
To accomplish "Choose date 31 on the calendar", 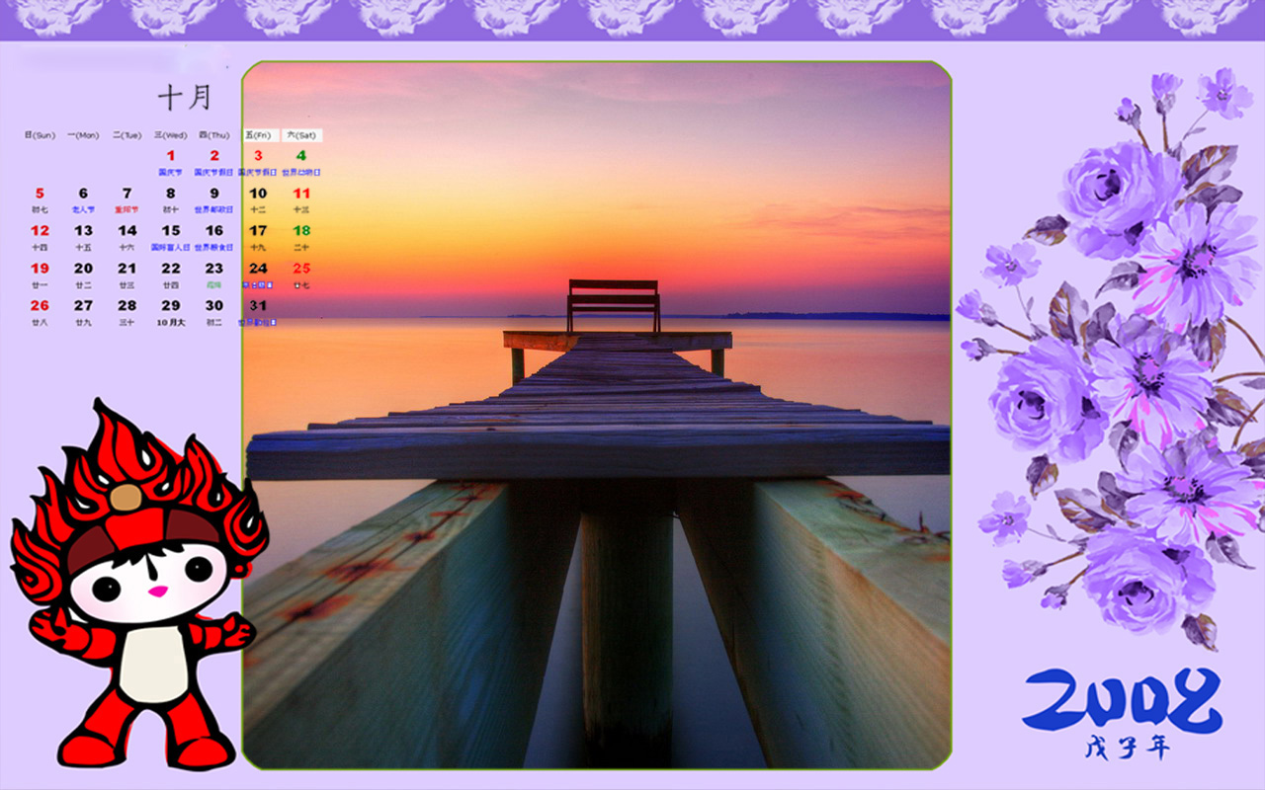I will pos(258,306).
